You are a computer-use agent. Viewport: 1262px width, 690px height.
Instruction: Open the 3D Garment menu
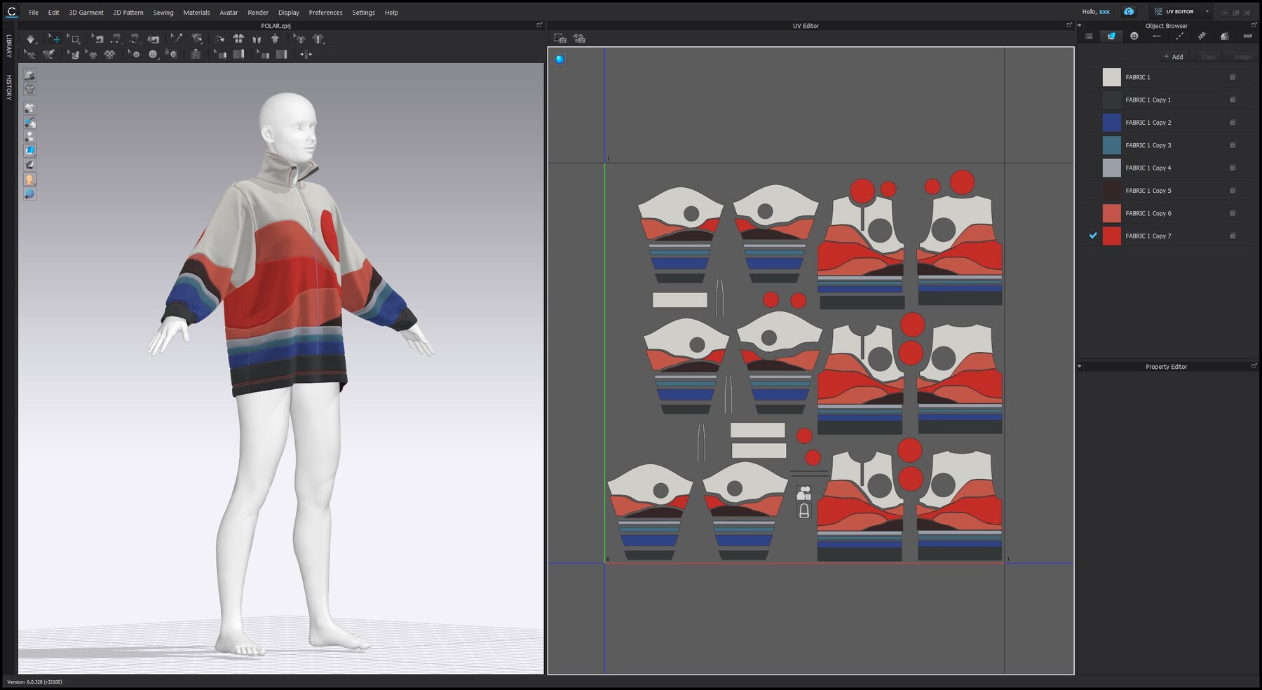point(87,12)
